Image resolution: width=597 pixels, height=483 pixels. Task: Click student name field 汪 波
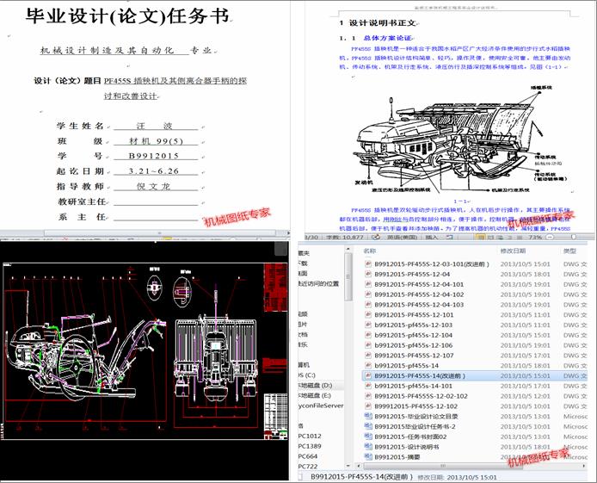[x=155, y=126]
